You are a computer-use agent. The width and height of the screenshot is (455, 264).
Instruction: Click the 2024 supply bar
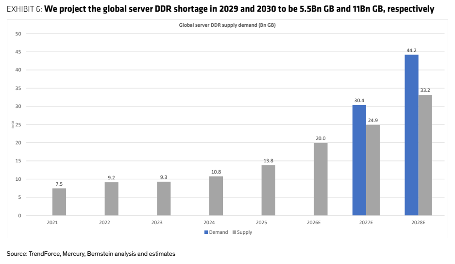pos(216,196)
